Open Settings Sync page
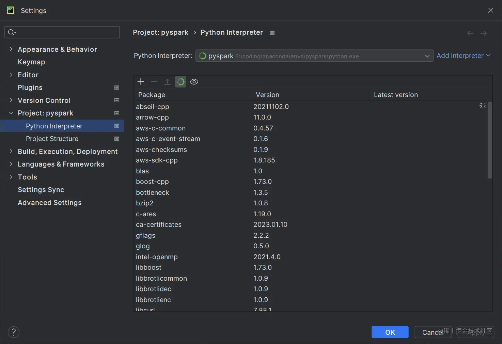 (41, 190)
